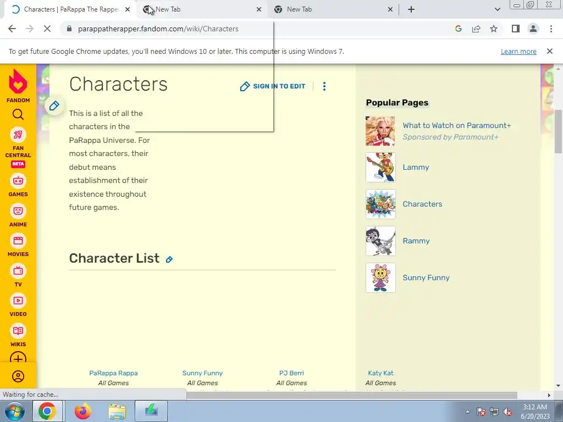Screen dimensions: 563x422
Task: View site lock information icon
Action: pyautogui.click(x=69, y=29)
